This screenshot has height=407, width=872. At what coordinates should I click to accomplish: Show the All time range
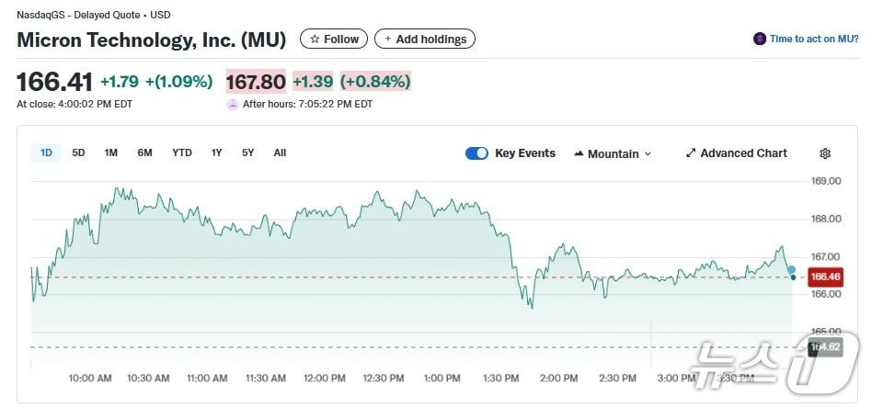pyautogui.click(x=280, y=153)
